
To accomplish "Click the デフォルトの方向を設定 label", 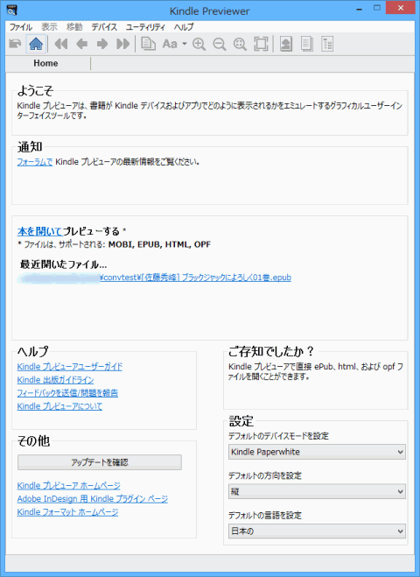I will coord(265,475).
